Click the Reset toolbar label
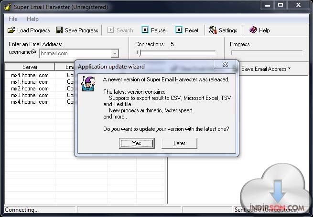313x217 pixels. (192, 30)
